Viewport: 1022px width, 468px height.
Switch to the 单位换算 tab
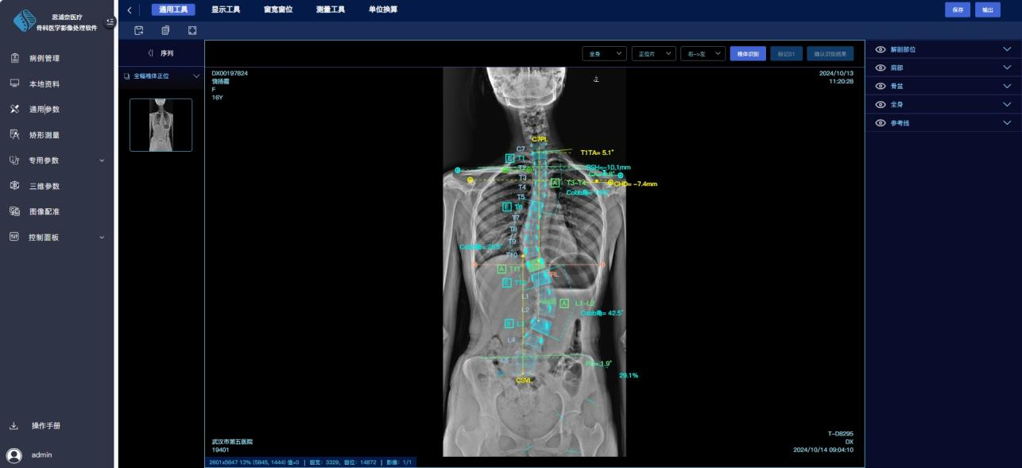pos(383,10)
